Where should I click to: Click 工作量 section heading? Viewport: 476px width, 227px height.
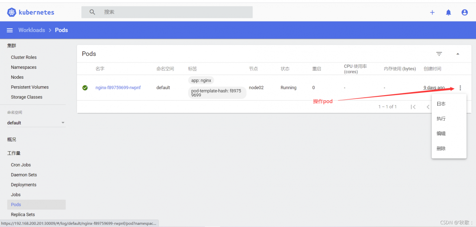click(x=14, y=153)
